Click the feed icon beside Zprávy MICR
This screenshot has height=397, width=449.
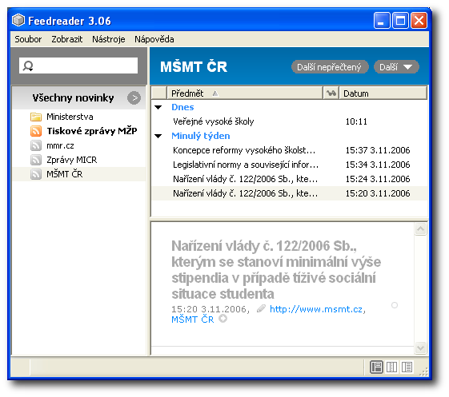pyautogui.click(x=36, y=160)
